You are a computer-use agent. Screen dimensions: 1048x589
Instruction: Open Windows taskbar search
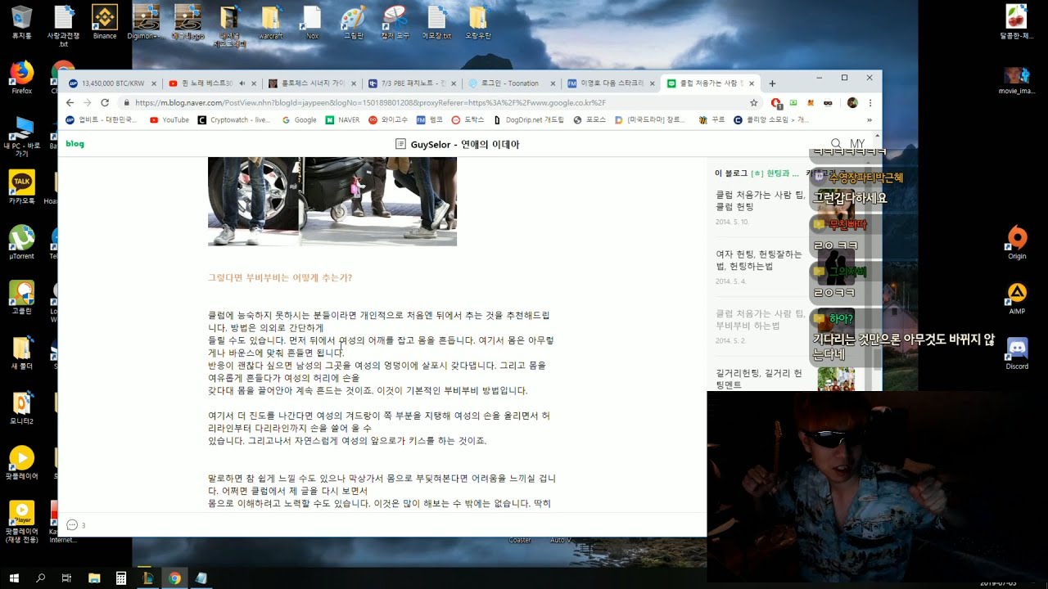tap(40, 578)
